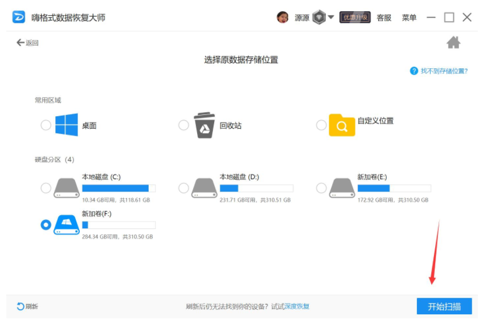The width and height of the screenshot is (487, 324).
Task: Go back using the 返回 button
Action: pyautogui.click(x=27, y=43)
